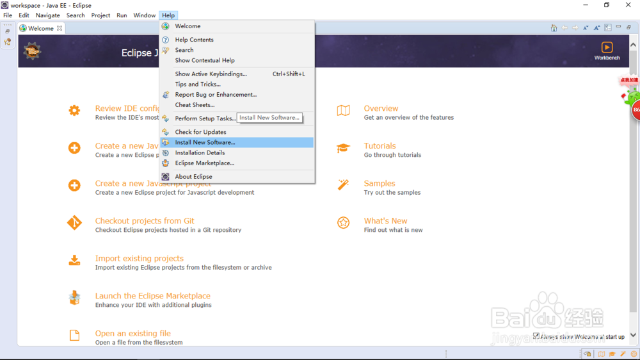This screenshot has height=360, width=640.
Task: Click the plus icon for new Javascript project
Action: [74, 186]
